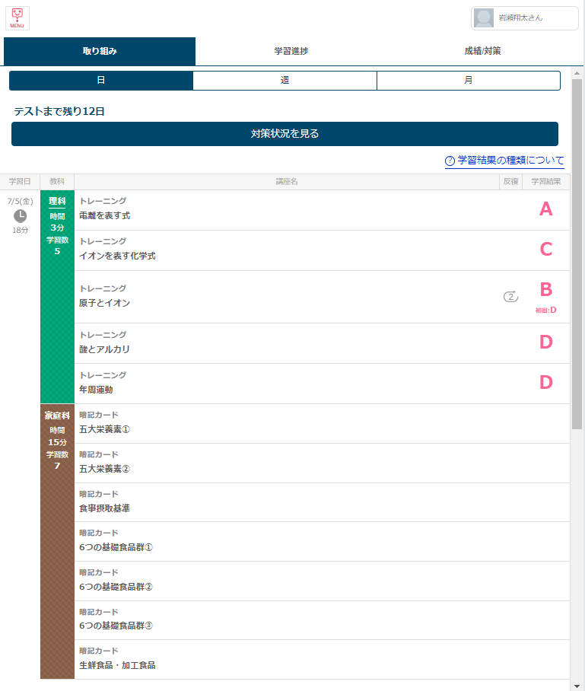Open the 学習進捗 tab

point(291,52)
